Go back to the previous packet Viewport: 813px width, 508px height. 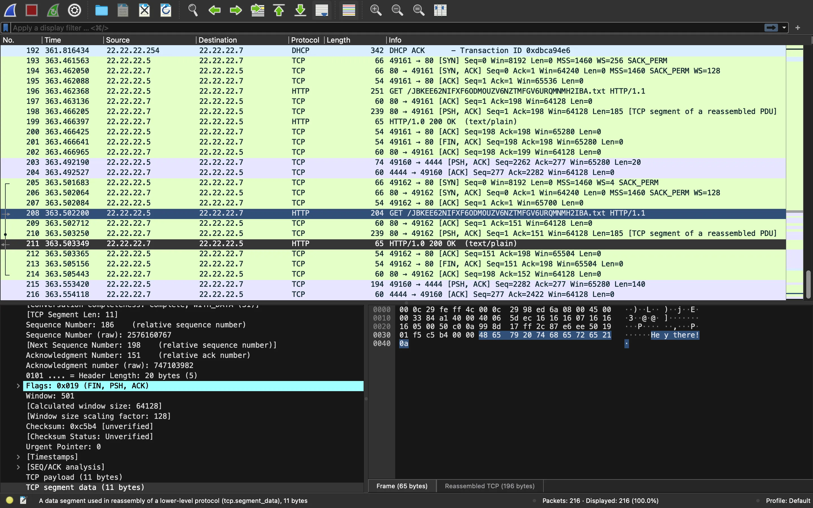(x=214, y=10)
